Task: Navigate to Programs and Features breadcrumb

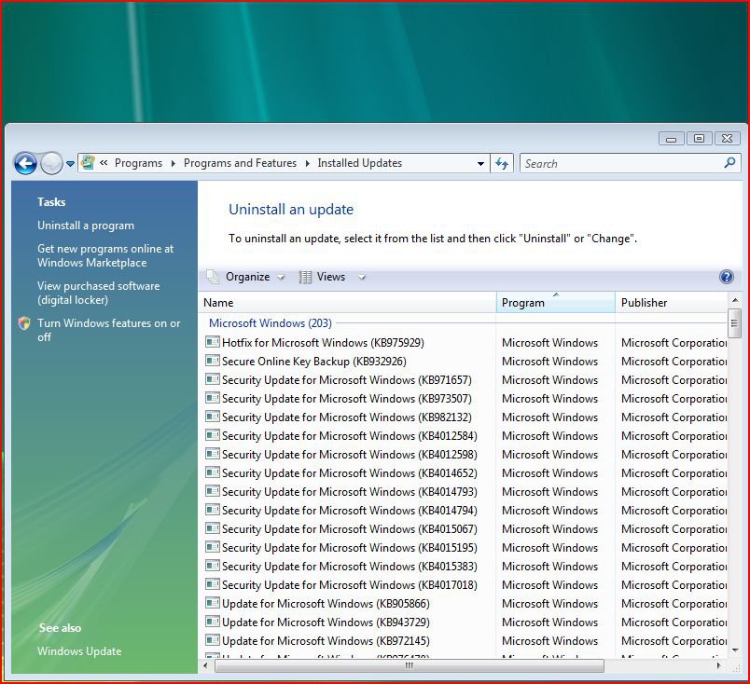Action: coord(240,163)
